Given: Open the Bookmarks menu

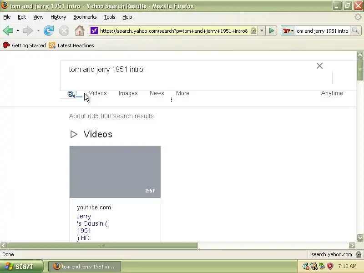Looking at the screenshot, I should [x=85, y=17].
